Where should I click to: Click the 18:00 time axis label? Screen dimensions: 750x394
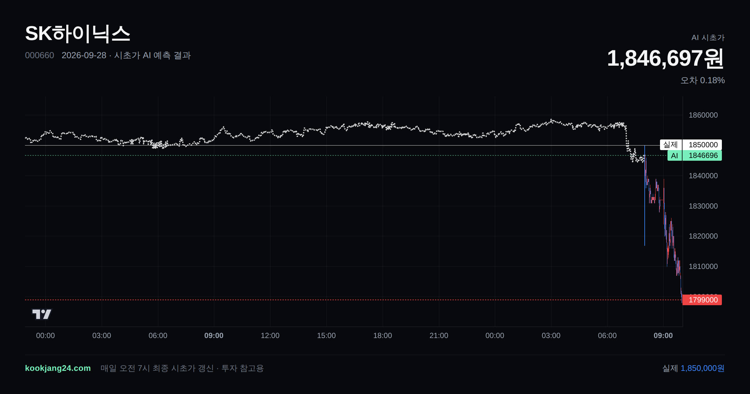[382, 336]
